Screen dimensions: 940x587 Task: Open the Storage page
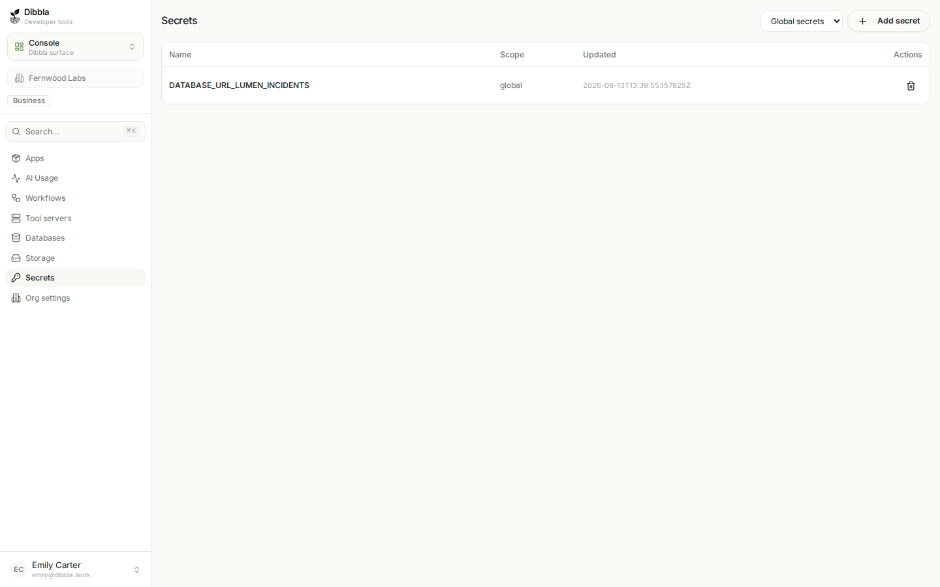click(x=75, y=258)
